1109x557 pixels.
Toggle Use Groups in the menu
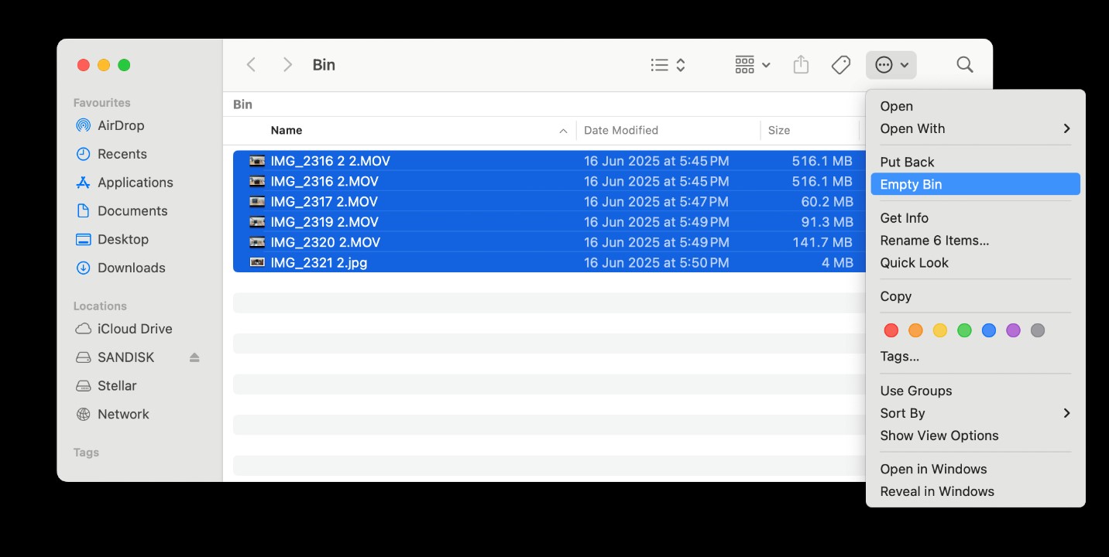click(916, 391)
